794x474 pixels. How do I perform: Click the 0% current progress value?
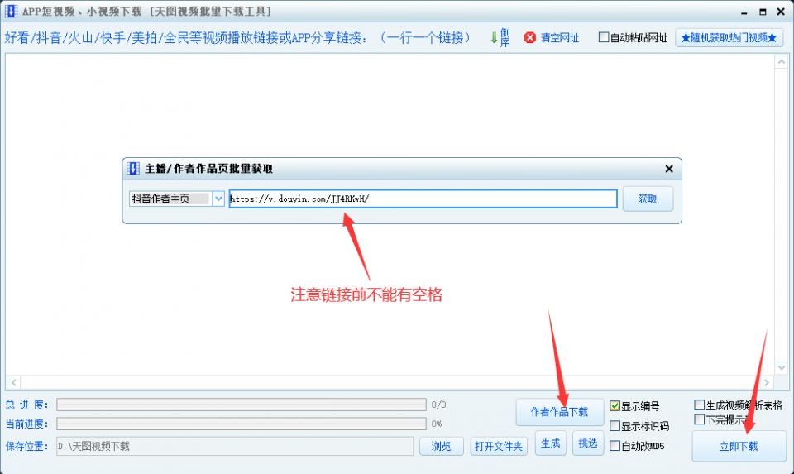click(x=437, y=424)
